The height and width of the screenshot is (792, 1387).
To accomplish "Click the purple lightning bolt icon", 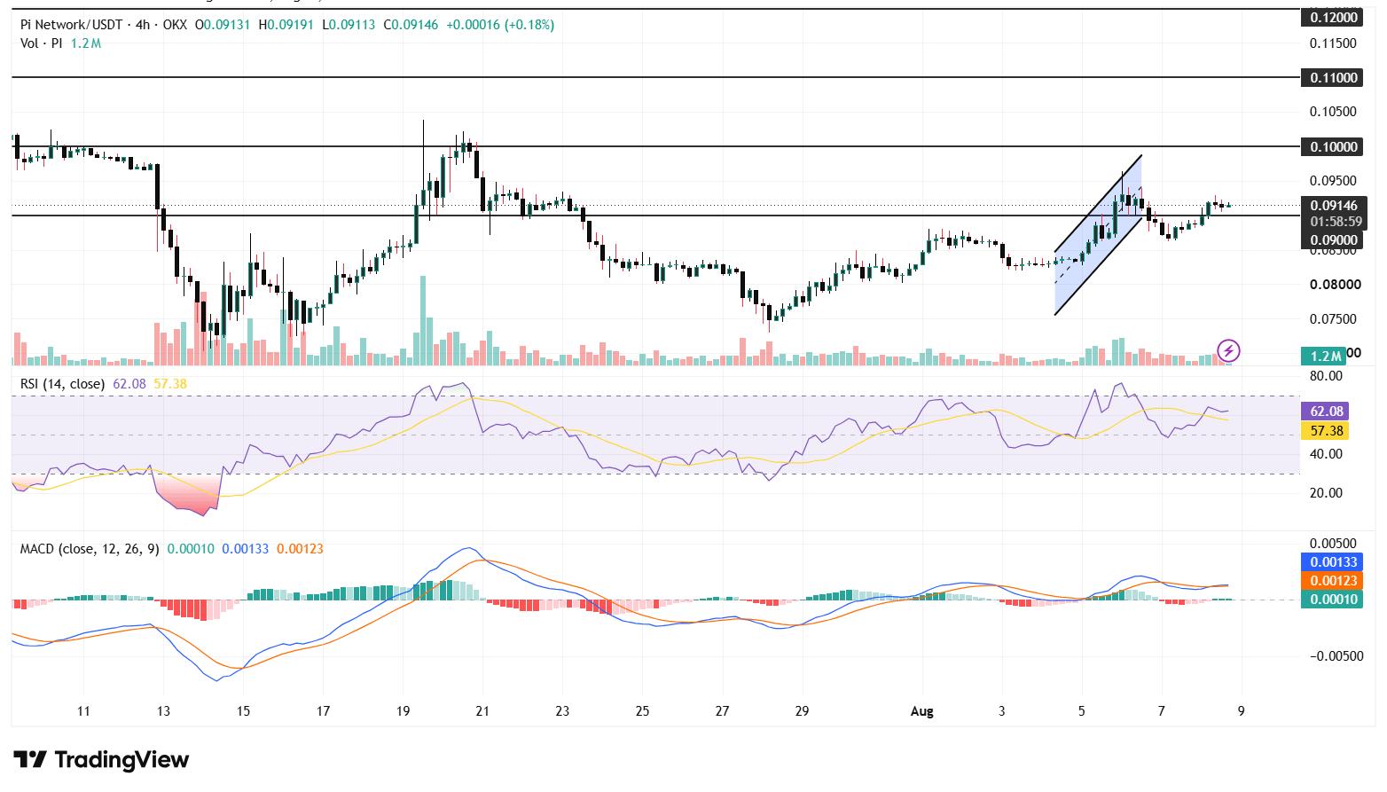I will click(1228, 350).
